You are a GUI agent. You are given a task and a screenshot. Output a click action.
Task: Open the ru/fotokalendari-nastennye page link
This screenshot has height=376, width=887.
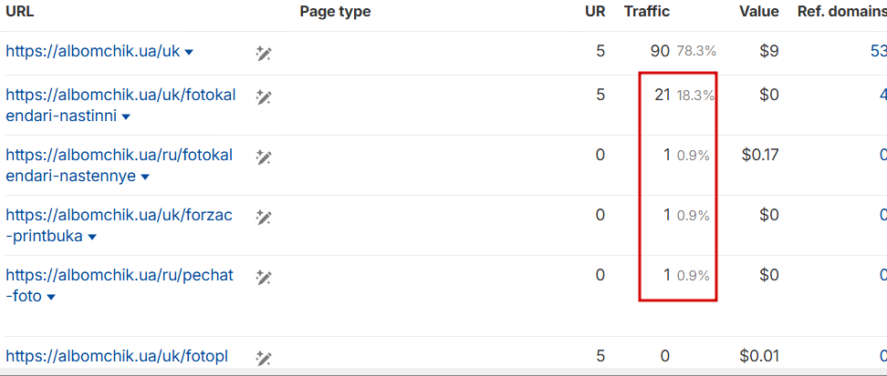click(119, 155)
